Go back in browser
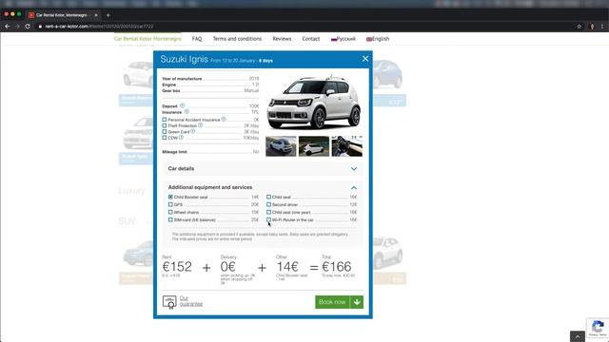This screenshot has height=342, width=609. coord(7,27)
